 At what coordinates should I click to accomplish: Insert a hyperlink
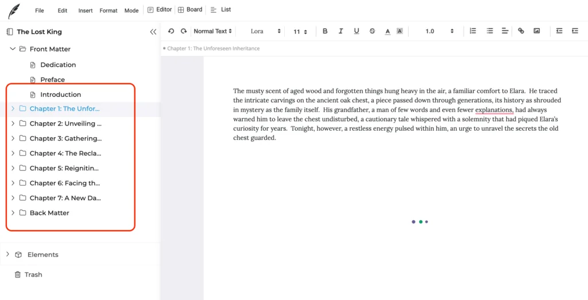(x=521, y=31)
